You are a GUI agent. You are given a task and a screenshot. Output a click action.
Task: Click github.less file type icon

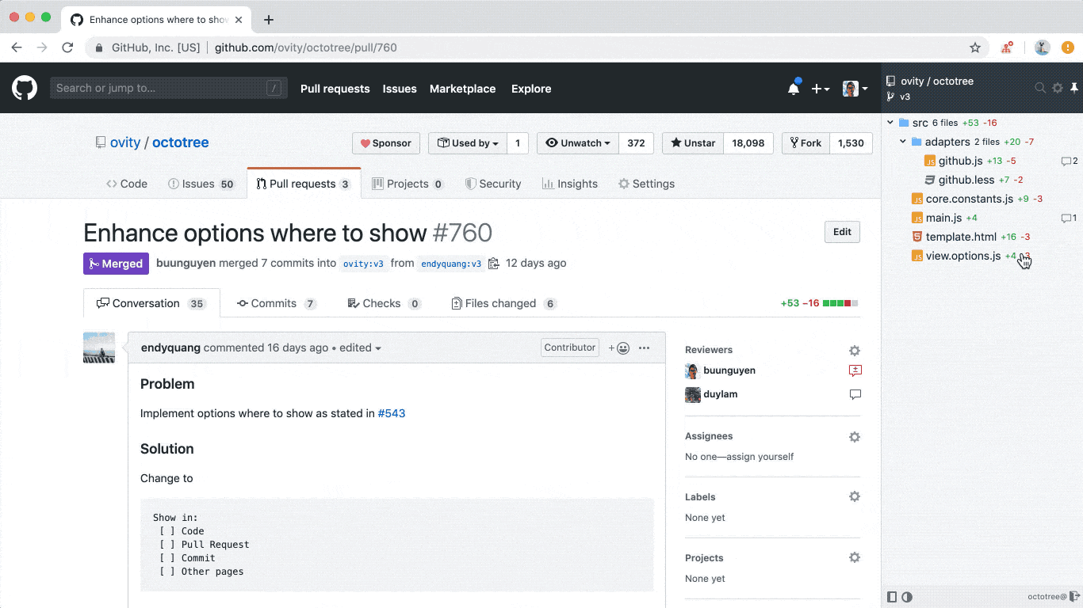(930, 180)
